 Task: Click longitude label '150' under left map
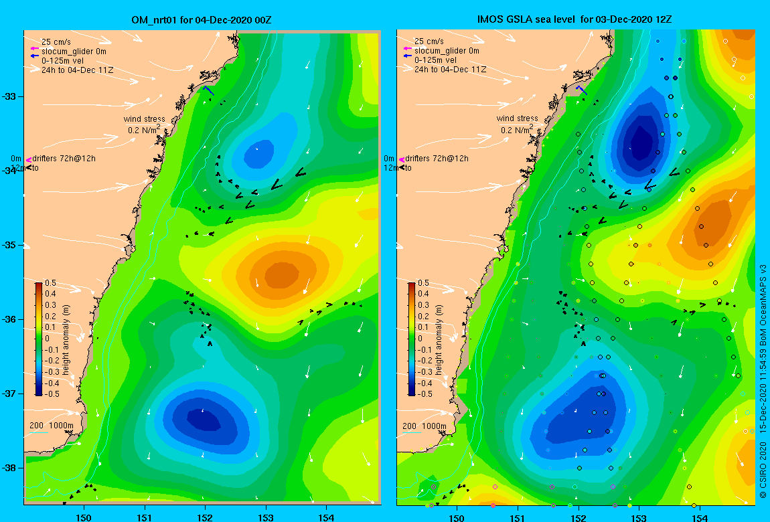pyautogui.click(x=84, y=517)
